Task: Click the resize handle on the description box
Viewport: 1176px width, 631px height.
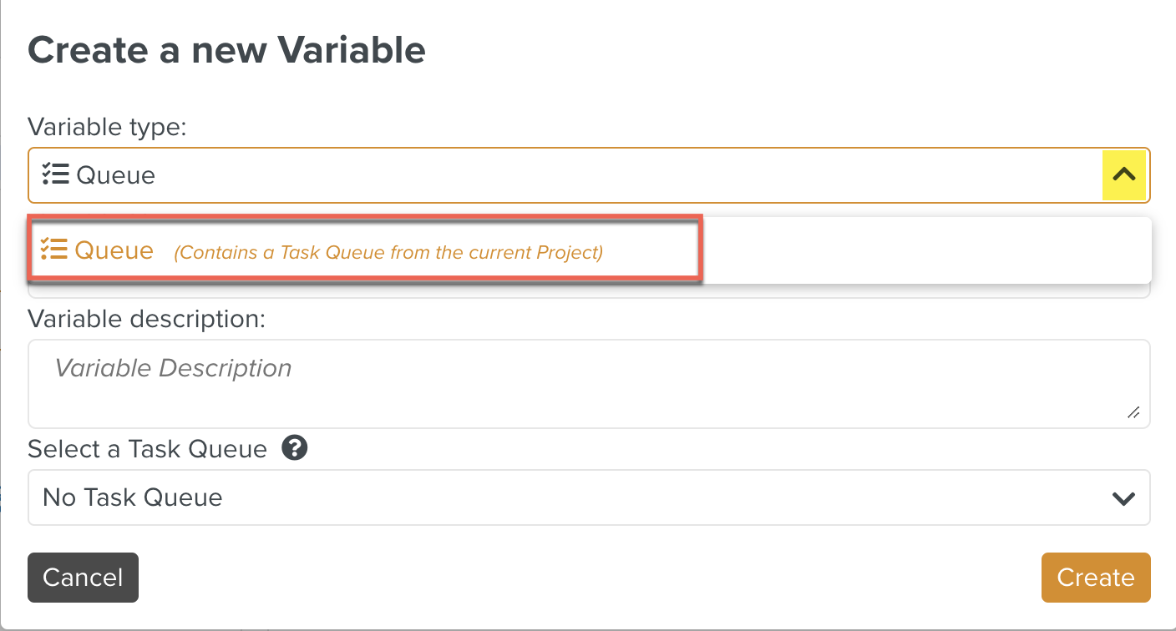Action: tap(1134, 413)
